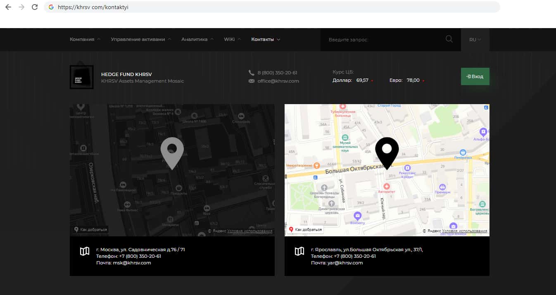
Task: Click the Пятёрочка store icon on map
Action: (463, 152)
